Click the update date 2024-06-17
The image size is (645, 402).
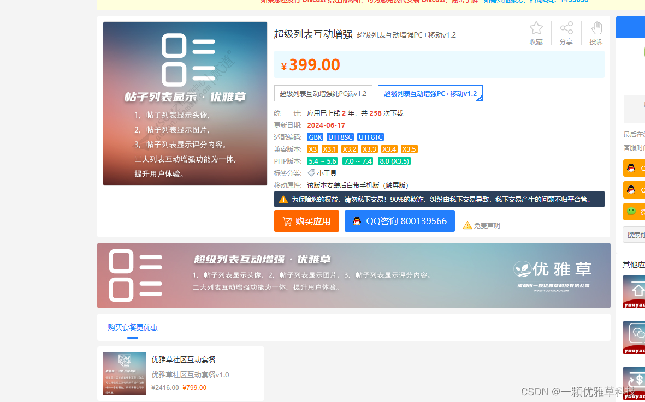point(326,125)
